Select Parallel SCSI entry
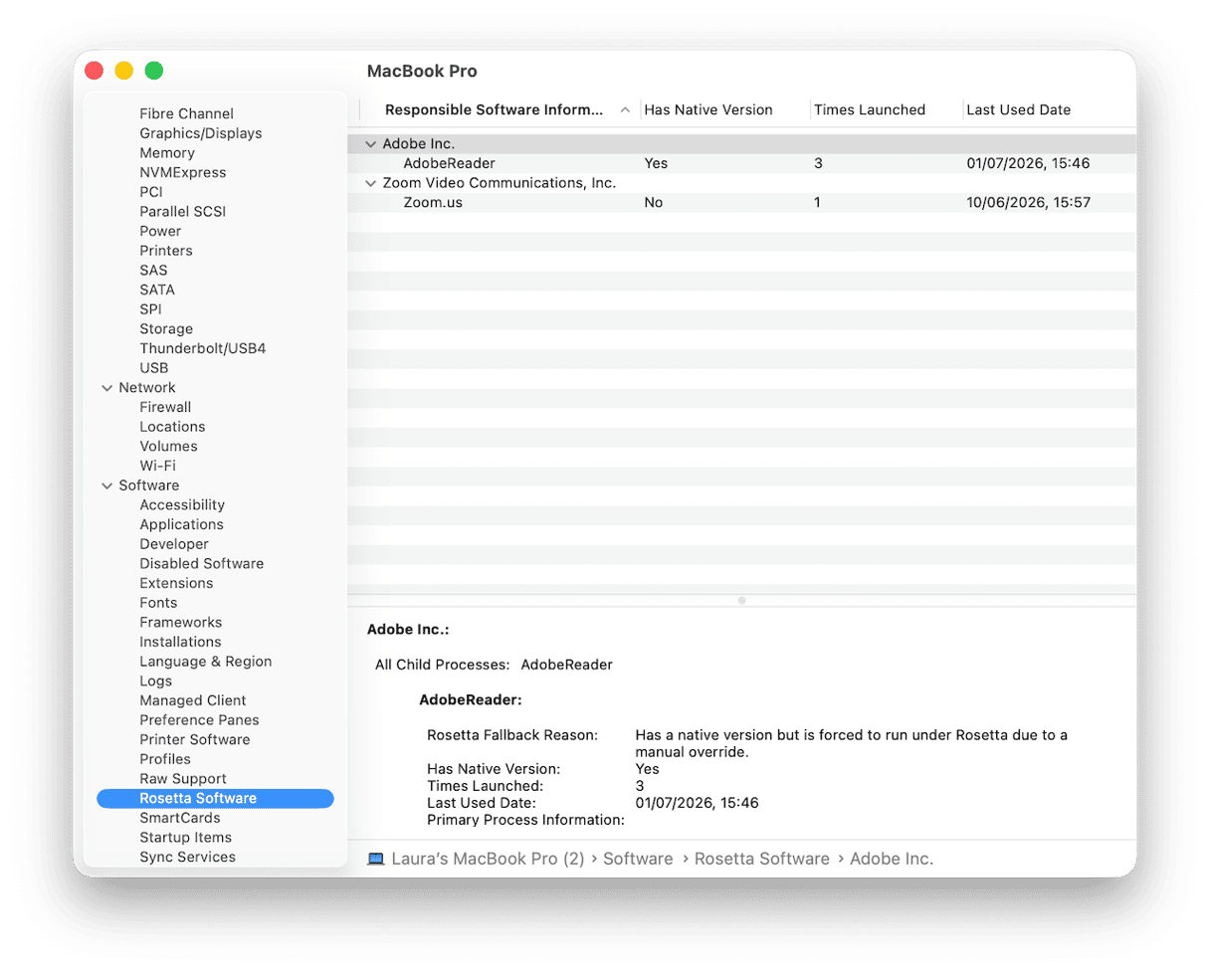Viewport: 1210px width, 974px height. click(x=181, y=212)
